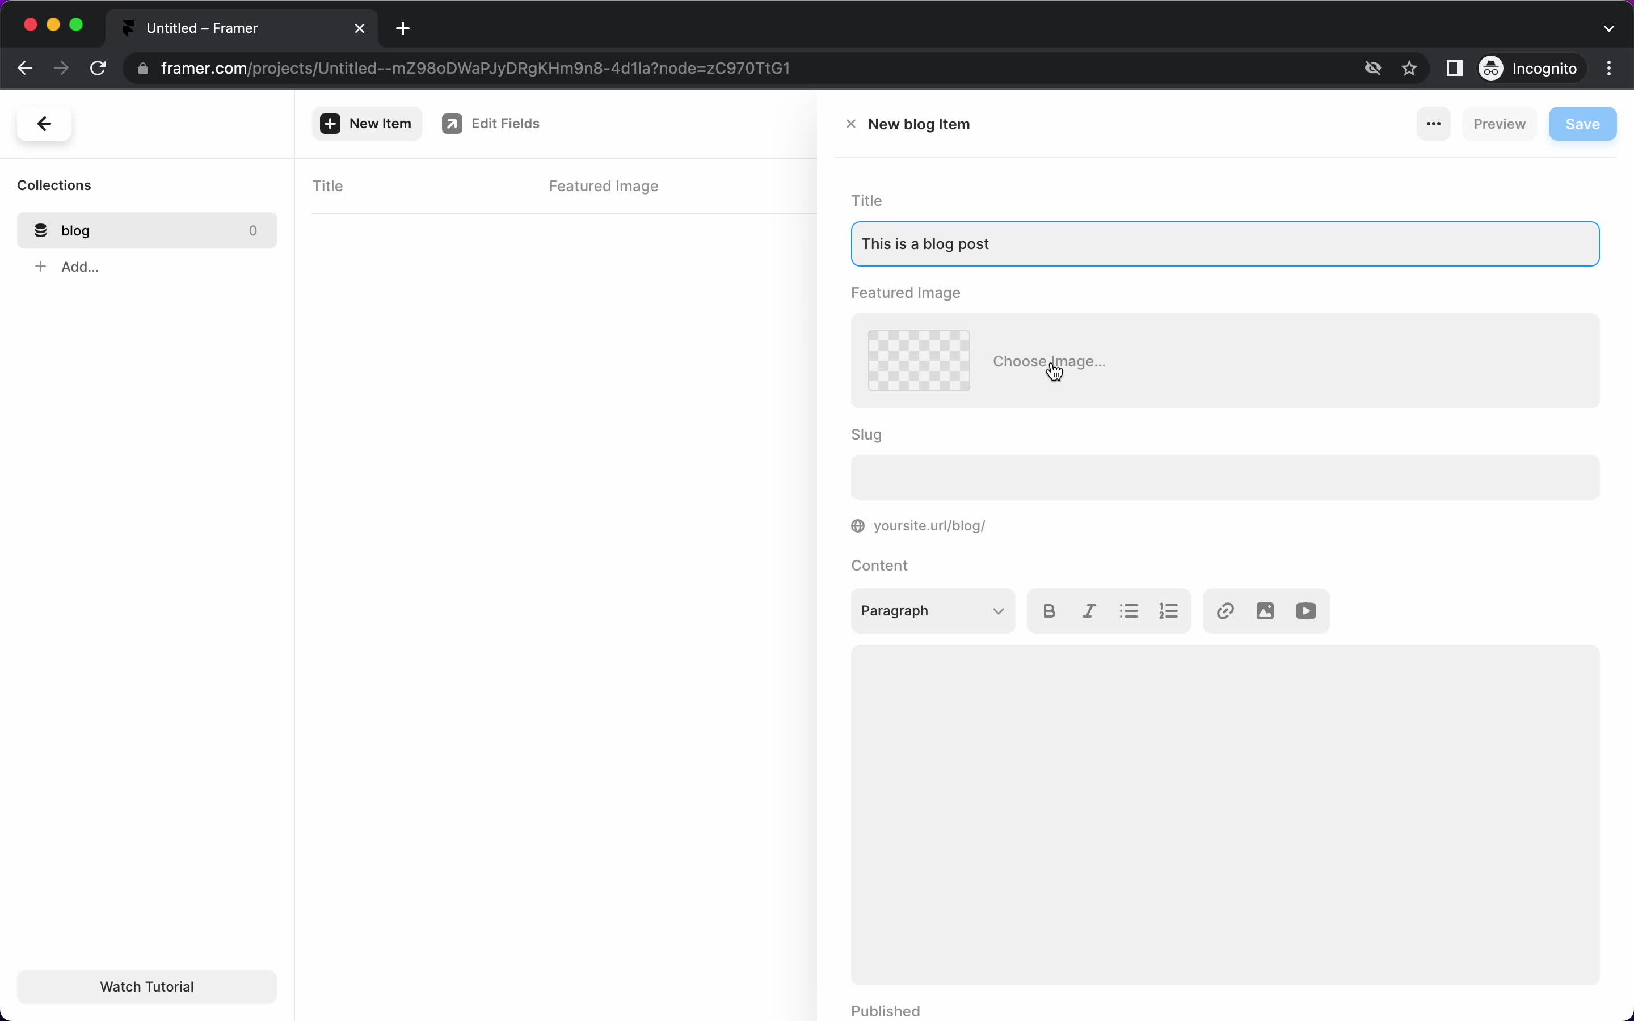Save the new blog item
Screen dimensions: 1634x1021
point(1582,124)
